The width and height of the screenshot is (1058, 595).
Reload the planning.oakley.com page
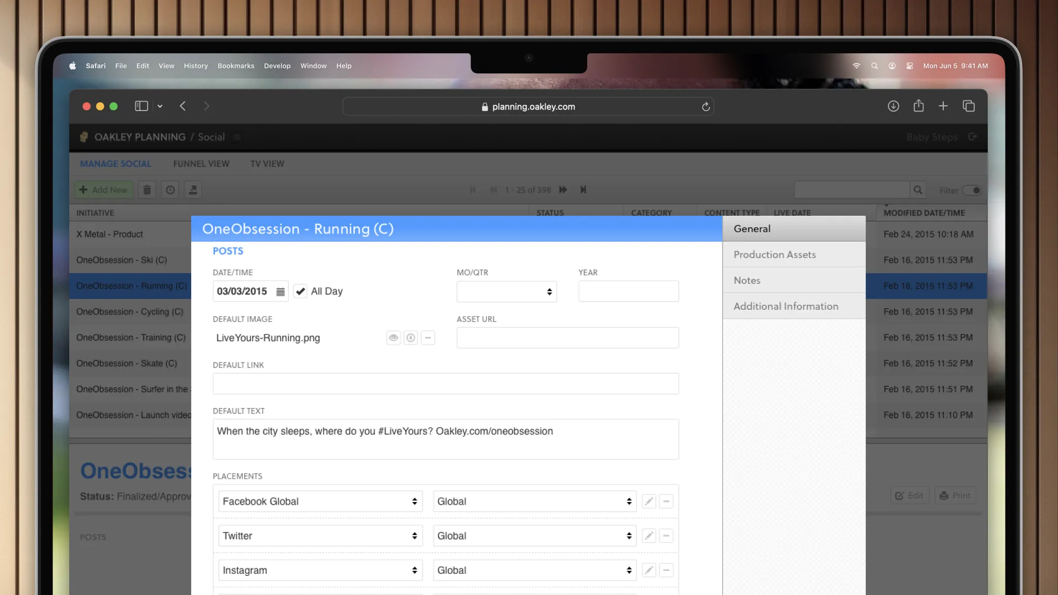tap(706, 106)
